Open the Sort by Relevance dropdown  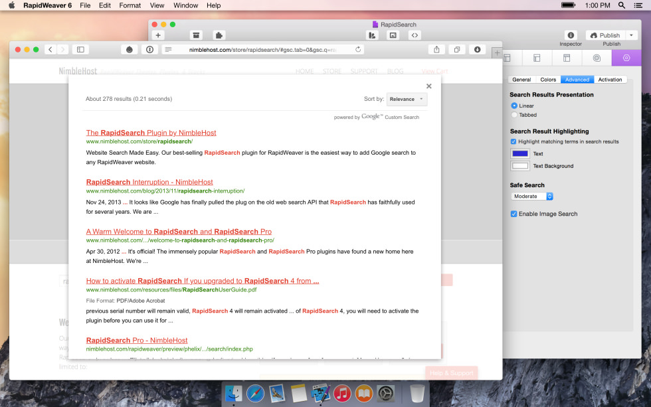pos(407,99)
